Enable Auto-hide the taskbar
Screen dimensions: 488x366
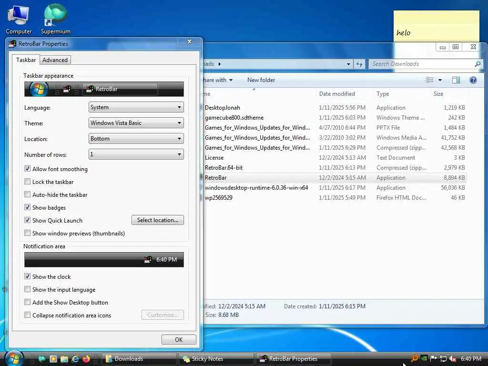27,194
